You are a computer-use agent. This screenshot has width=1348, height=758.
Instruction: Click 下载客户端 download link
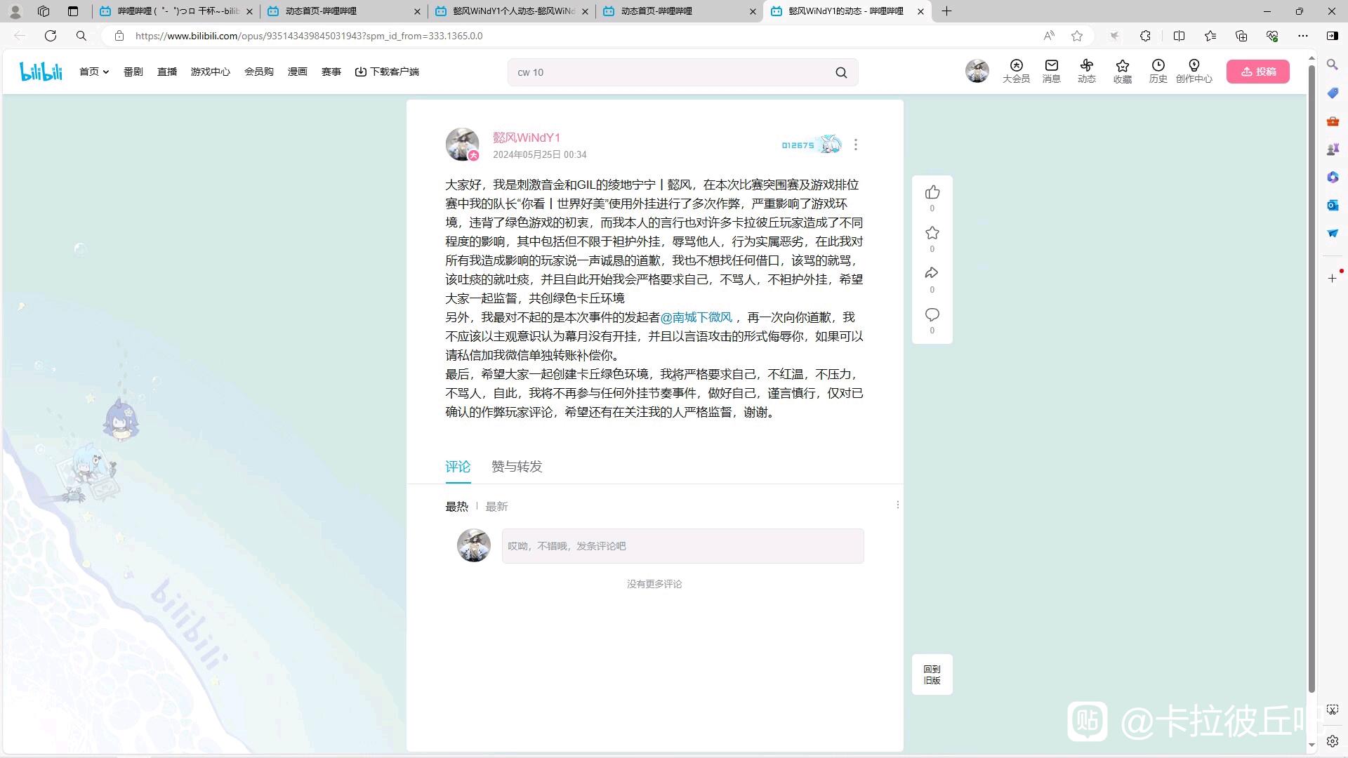387,72
